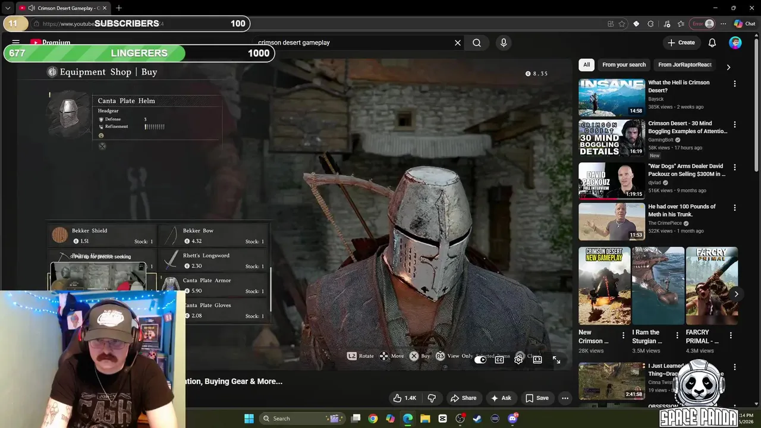This screenshot has height=428, width=761.
Task: Open options for 'What the Hell is Crimson Desert?'
Action: (x=735, y=84)
